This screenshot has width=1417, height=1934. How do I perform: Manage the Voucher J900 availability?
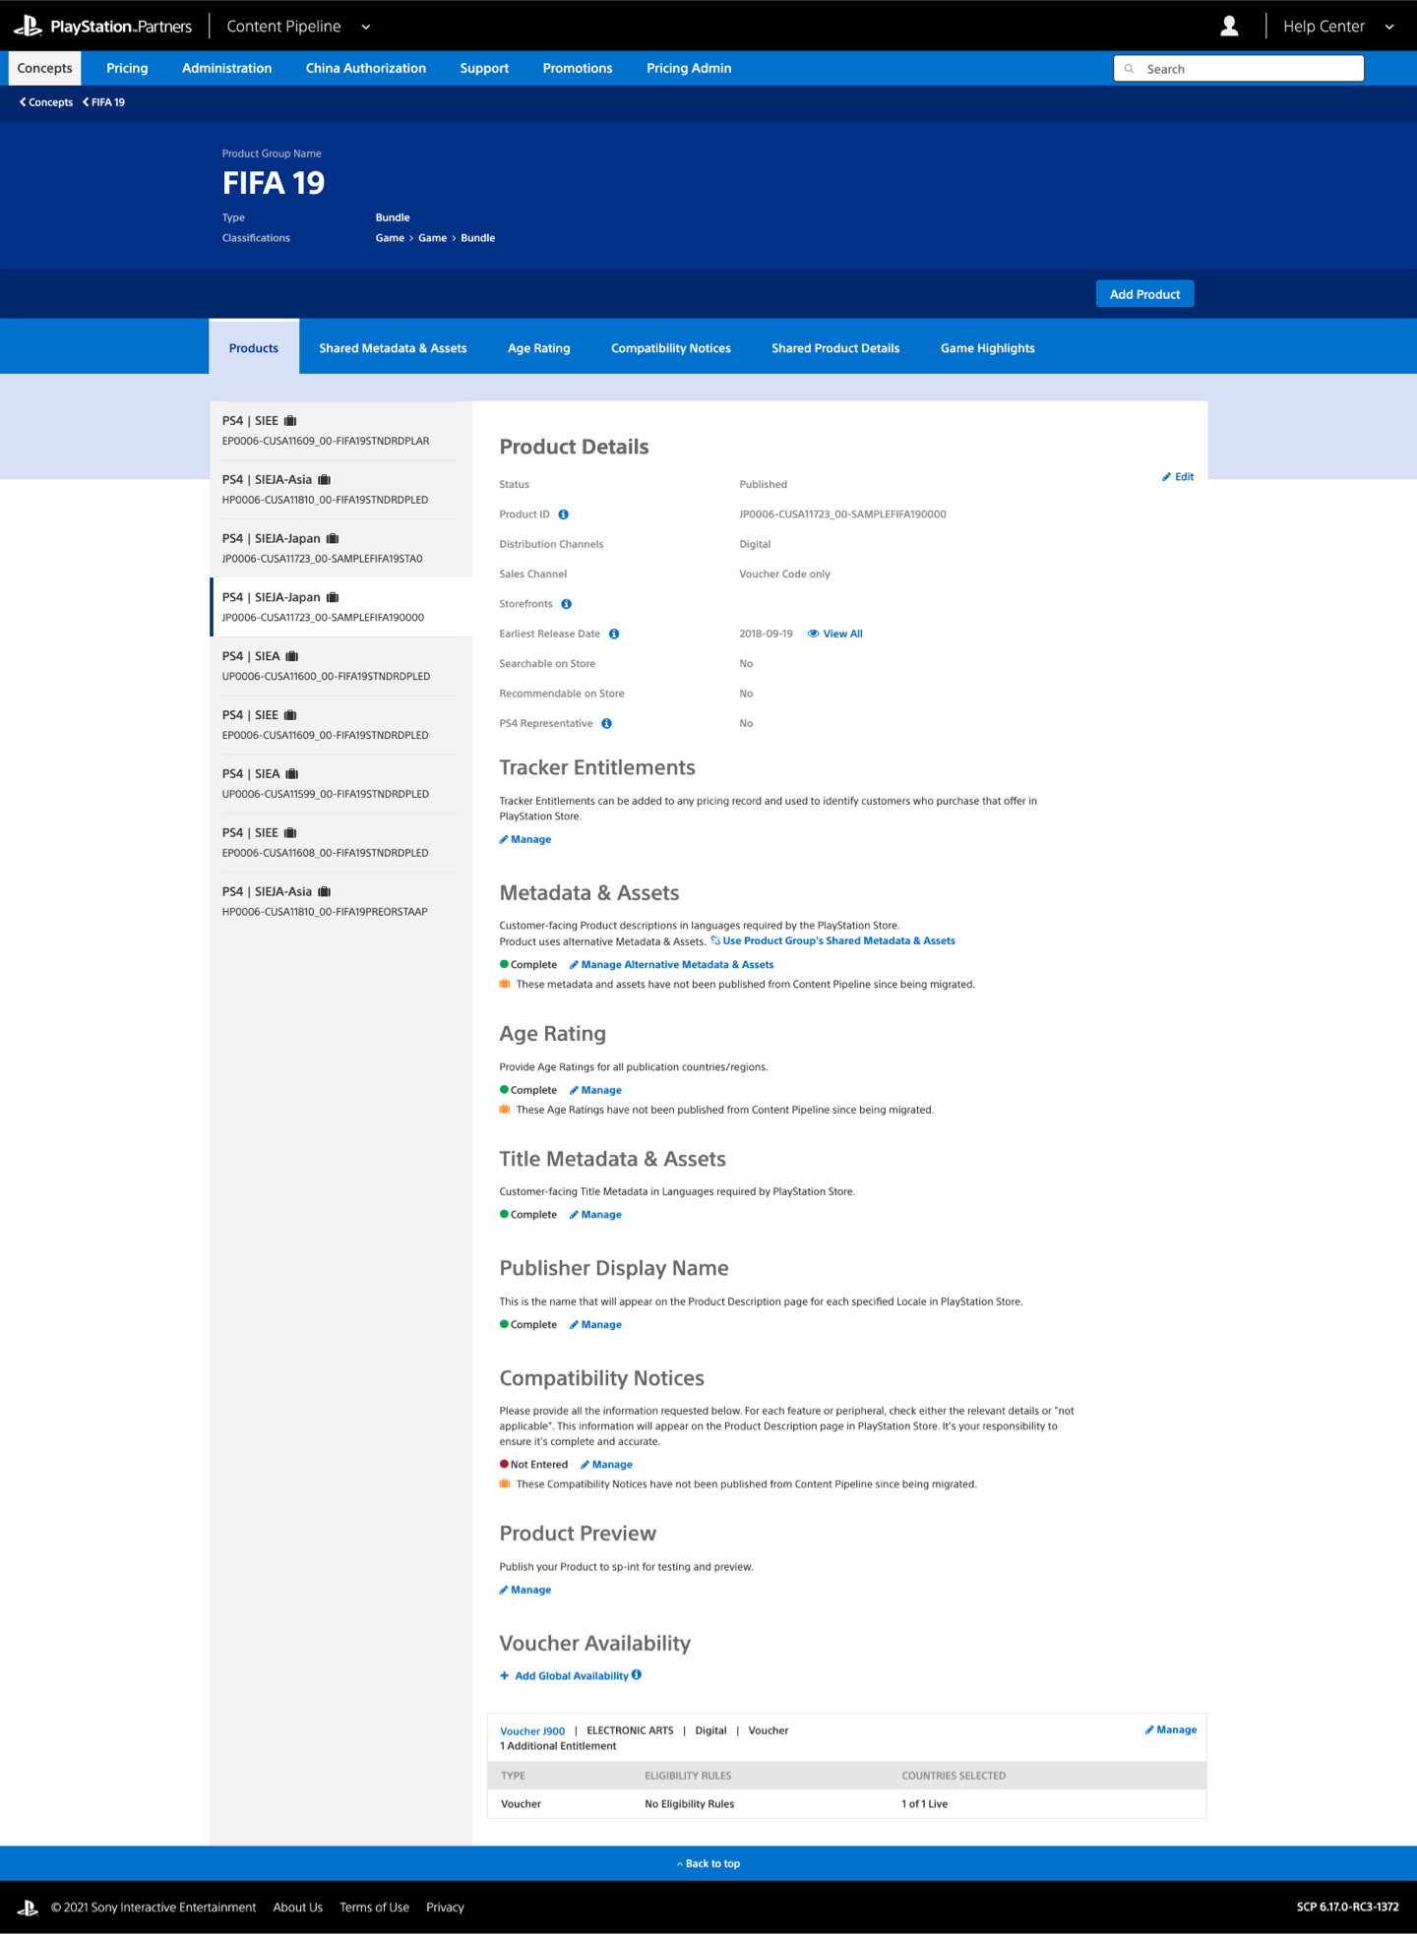(x=1171, y=1730)
